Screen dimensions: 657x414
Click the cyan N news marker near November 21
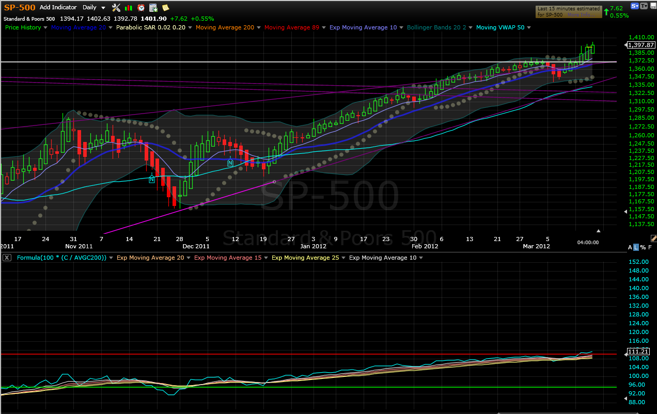tap(152, 179)
